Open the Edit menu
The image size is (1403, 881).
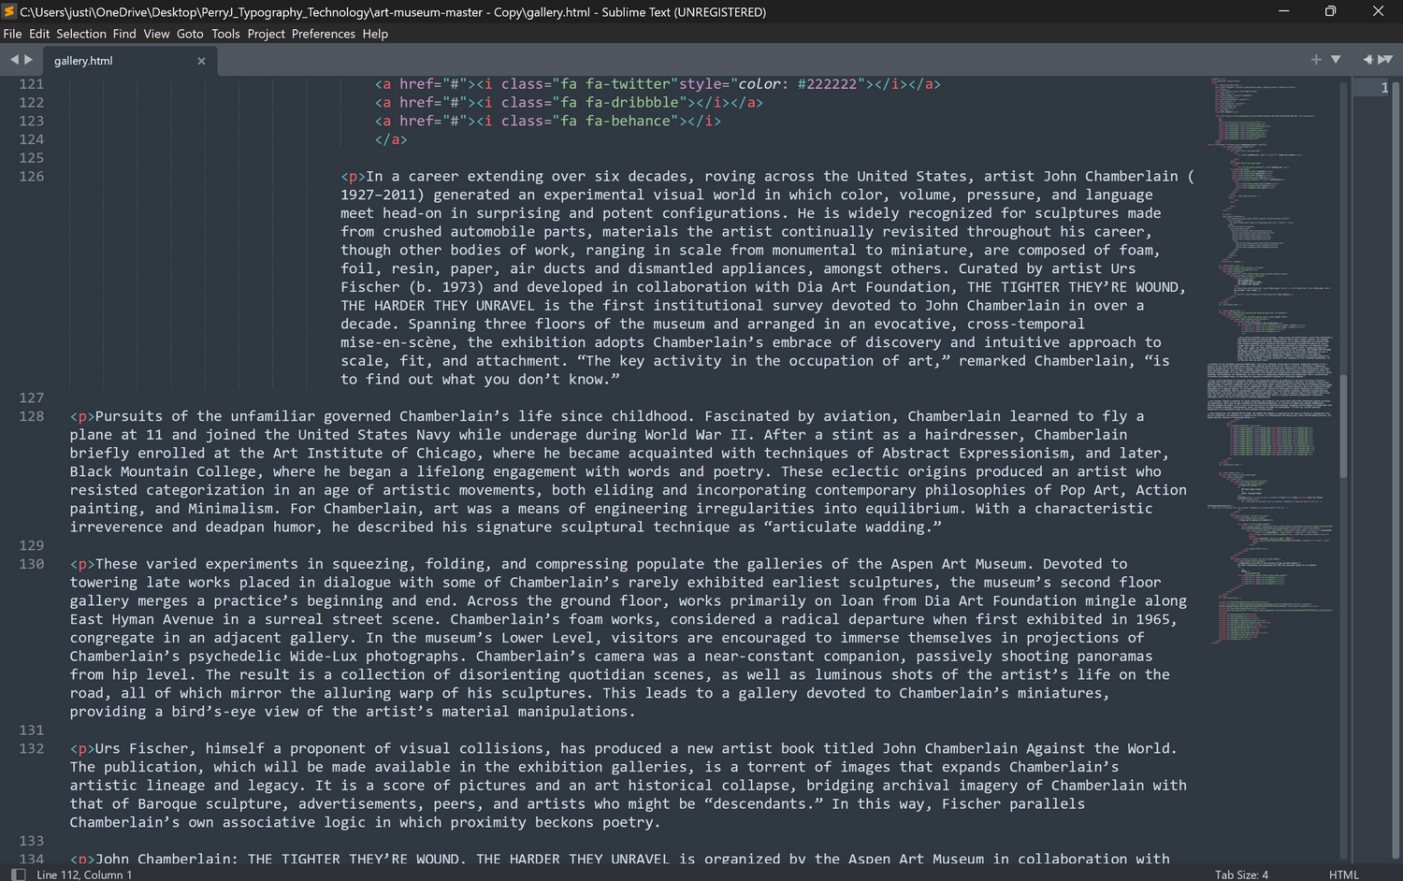point(39,34)
